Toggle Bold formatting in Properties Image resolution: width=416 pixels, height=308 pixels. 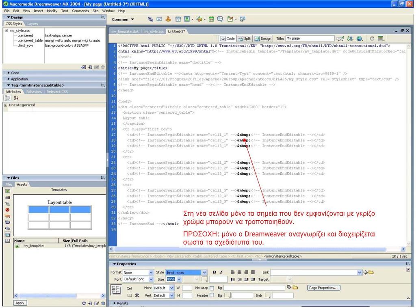[214, 272]
